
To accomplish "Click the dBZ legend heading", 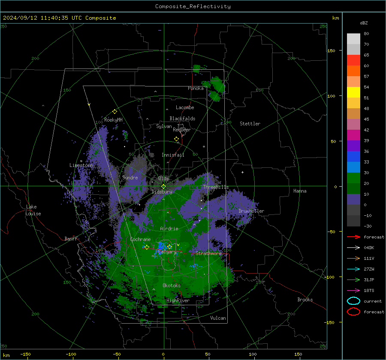I will (x=364, y=23).
